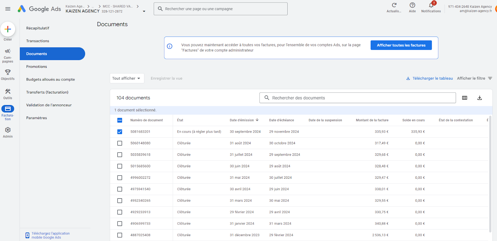Screen dimensions: 497x241
Task: Click Téléchargez l'application mobile Google Ads link
Action: pos(51,235)
